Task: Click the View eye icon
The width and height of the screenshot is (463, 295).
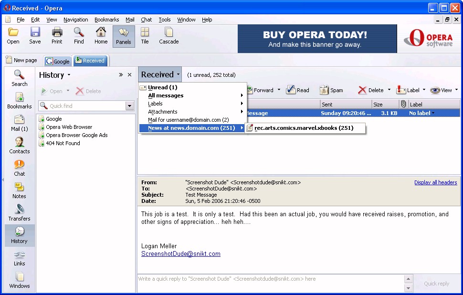Action: point(435,90)
